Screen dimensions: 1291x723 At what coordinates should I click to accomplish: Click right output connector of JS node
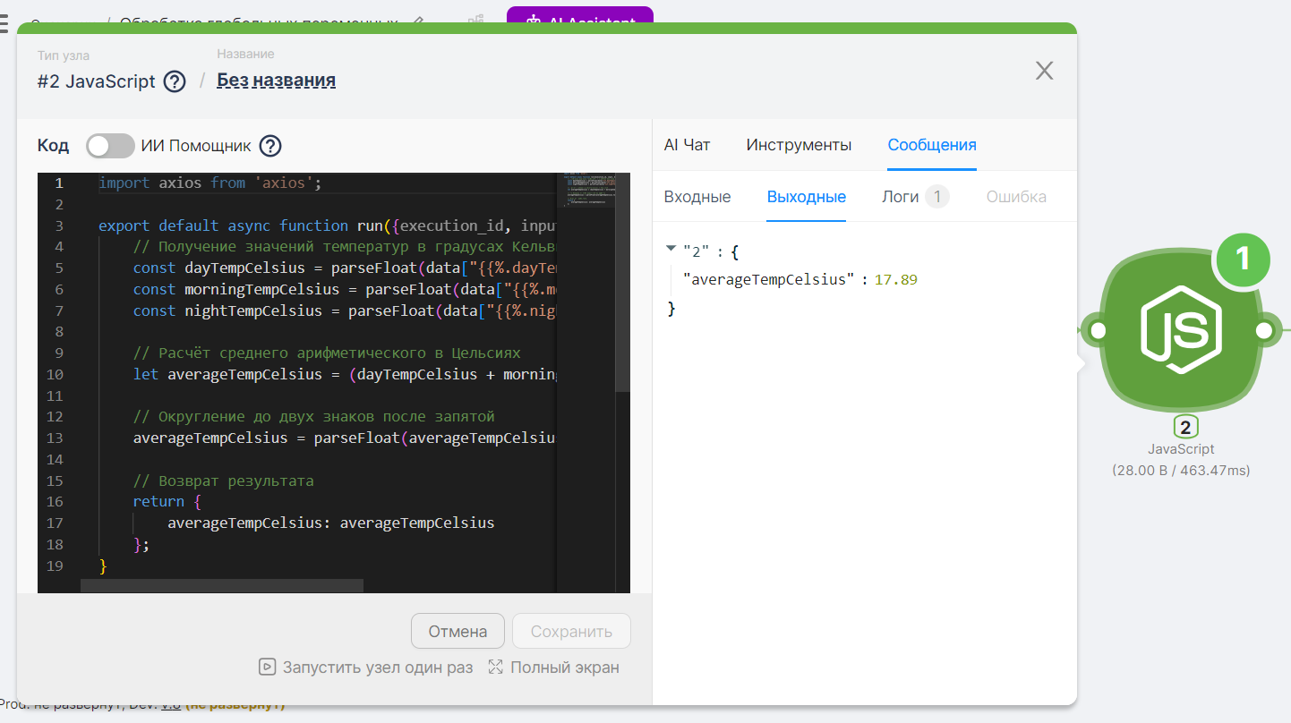click(x=1264, y=331)
